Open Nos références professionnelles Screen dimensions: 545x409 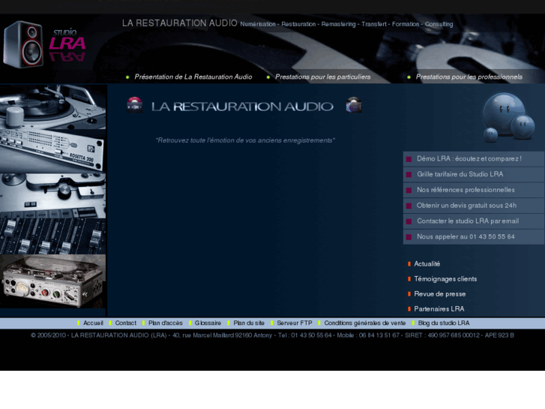click(x=473, y=190)
